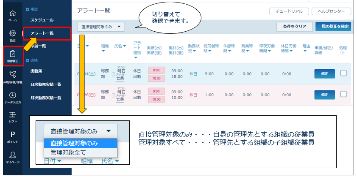Screen dimensions: 357x177
Task: Select スケジュール in the side menu
Action: pos(42,20)
